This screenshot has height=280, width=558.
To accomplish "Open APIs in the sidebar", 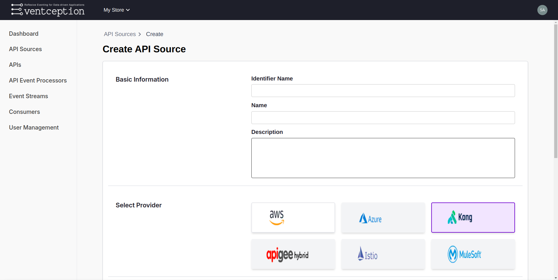I will coord(15,65).
